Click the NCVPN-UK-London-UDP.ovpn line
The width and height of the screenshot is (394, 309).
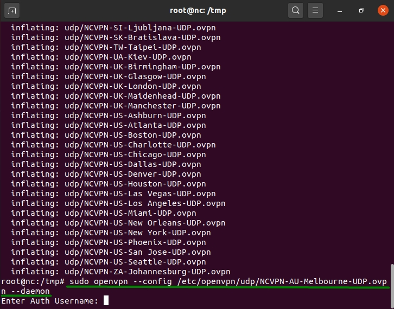tap(106, 86)
